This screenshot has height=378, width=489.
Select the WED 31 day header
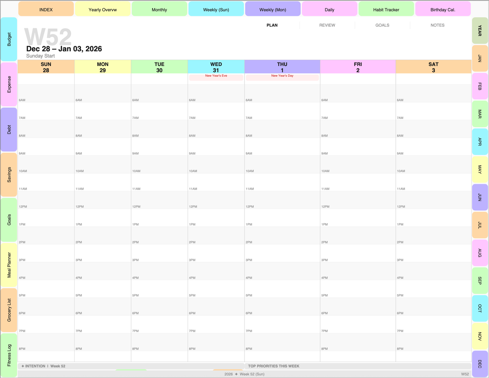pyautogui.click(x=216, y=67)
